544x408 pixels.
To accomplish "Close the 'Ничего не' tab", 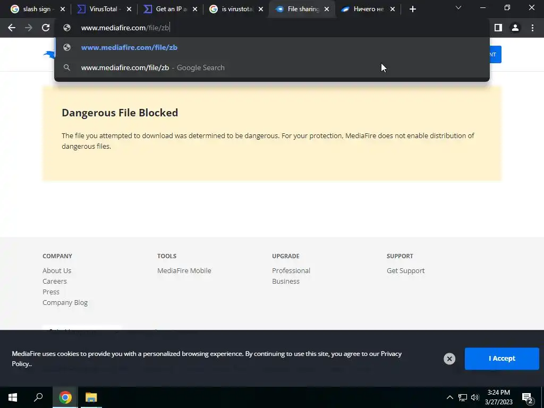I will pos(393,10).
